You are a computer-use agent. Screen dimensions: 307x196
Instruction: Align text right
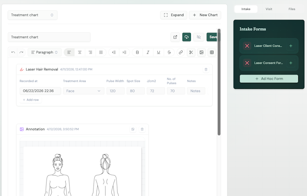click(x=90, y=52)
